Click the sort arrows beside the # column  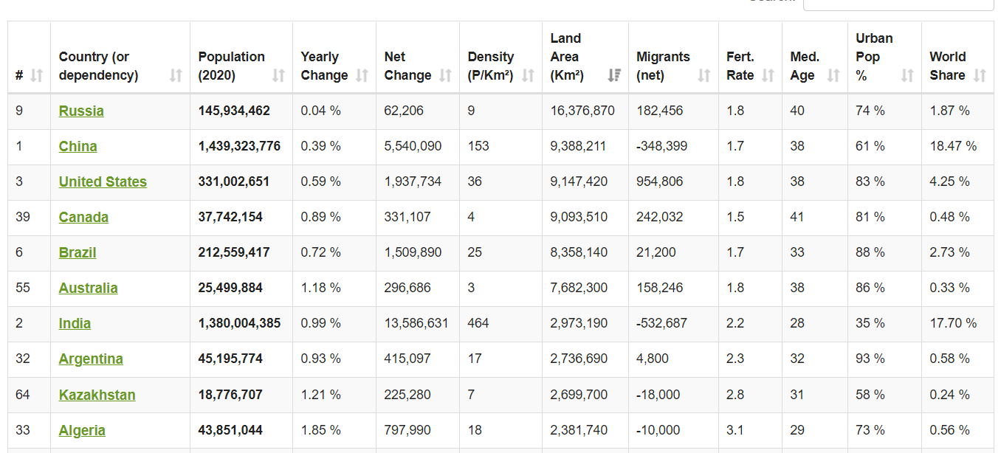pyautogui.click(x=36, y=75)
